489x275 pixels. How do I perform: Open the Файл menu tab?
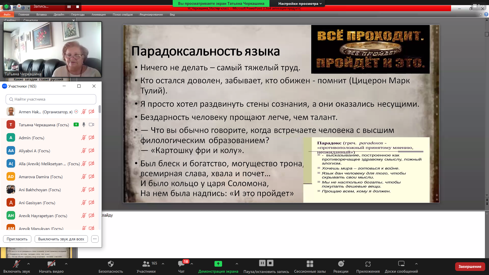(7, 15)
